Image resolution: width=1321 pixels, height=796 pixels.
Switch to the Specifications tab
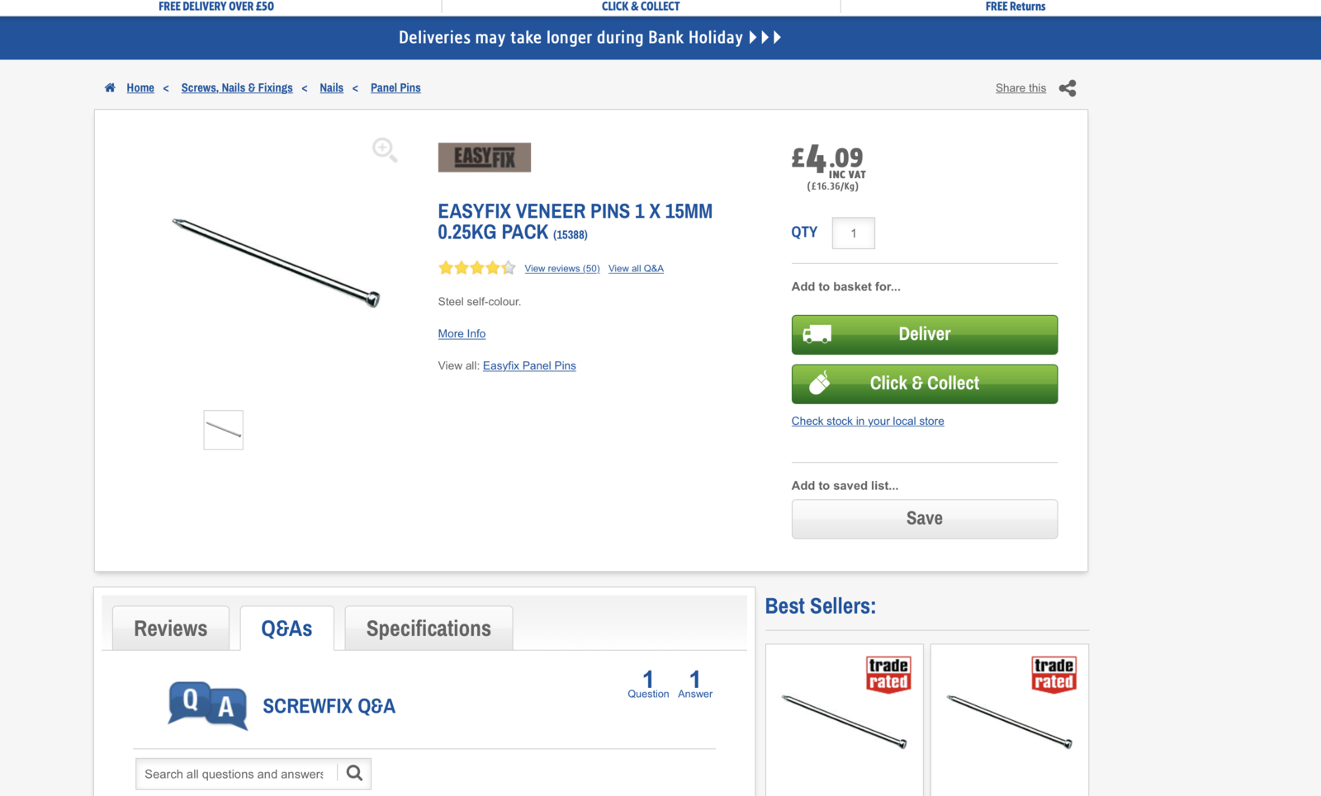[428, 629]
